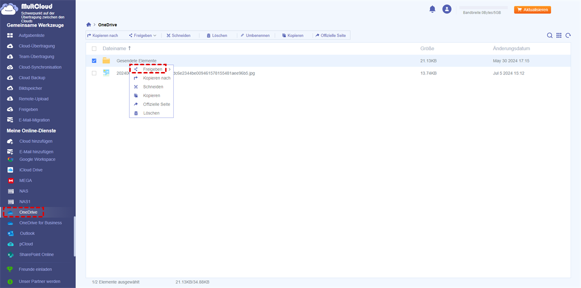Click the jpg file thumbnail icon

point(106,73)
